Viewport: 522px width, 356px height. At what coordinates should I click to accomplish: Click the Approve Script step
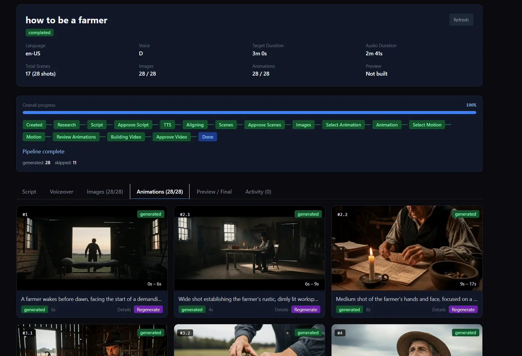(x=133, y=125)
